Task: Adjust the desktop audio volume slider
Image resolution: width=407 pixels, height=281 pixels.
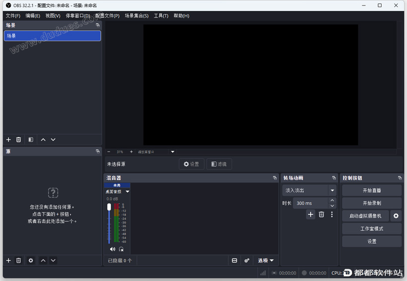Action: click(109, 223)
